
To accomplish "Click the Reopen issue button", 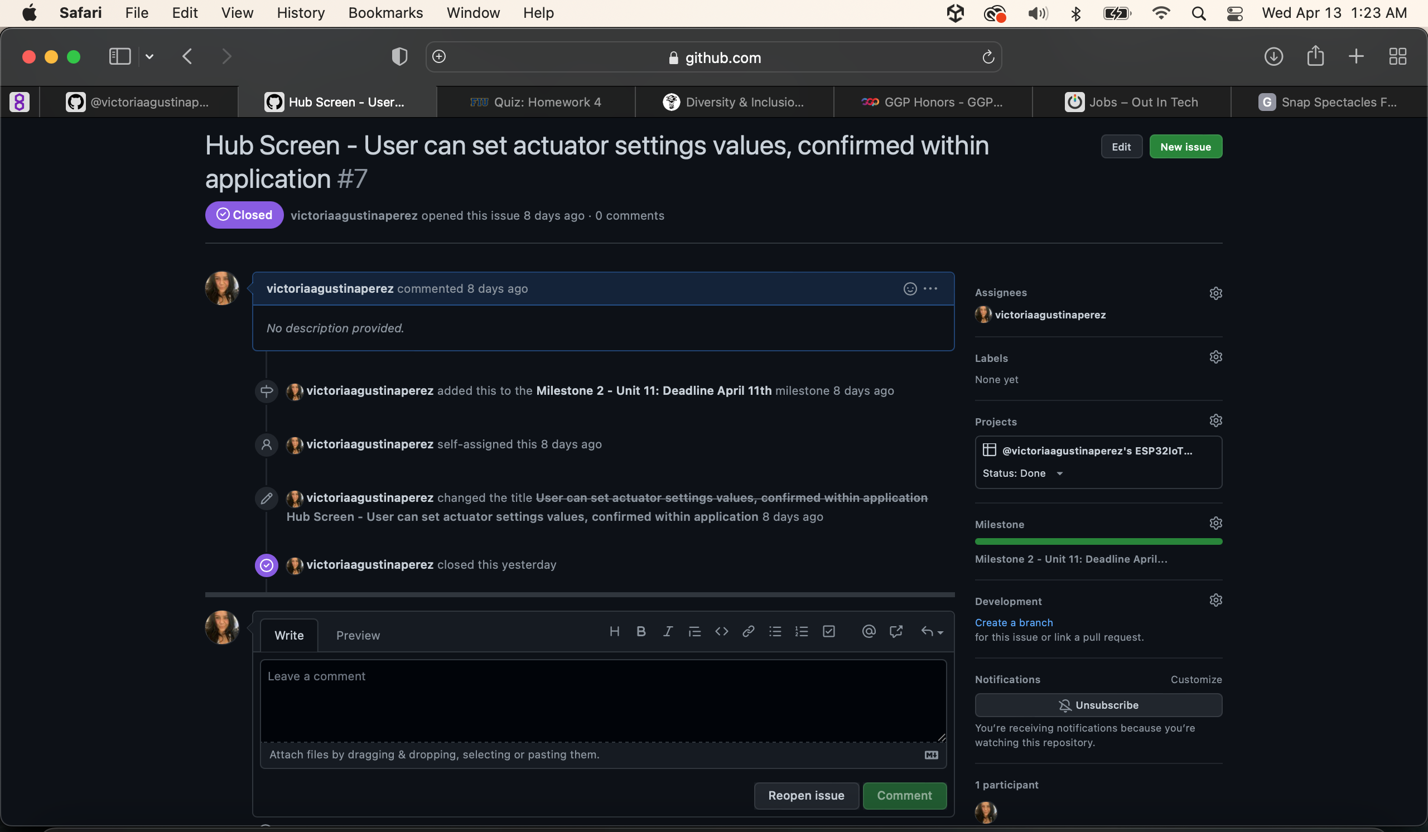I will (806, 796).
